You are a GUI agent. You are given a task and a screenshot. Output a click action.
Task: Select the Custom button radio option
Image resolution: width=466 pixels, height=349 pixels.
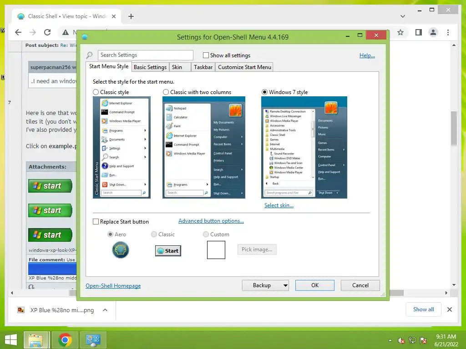click(206, 234)
